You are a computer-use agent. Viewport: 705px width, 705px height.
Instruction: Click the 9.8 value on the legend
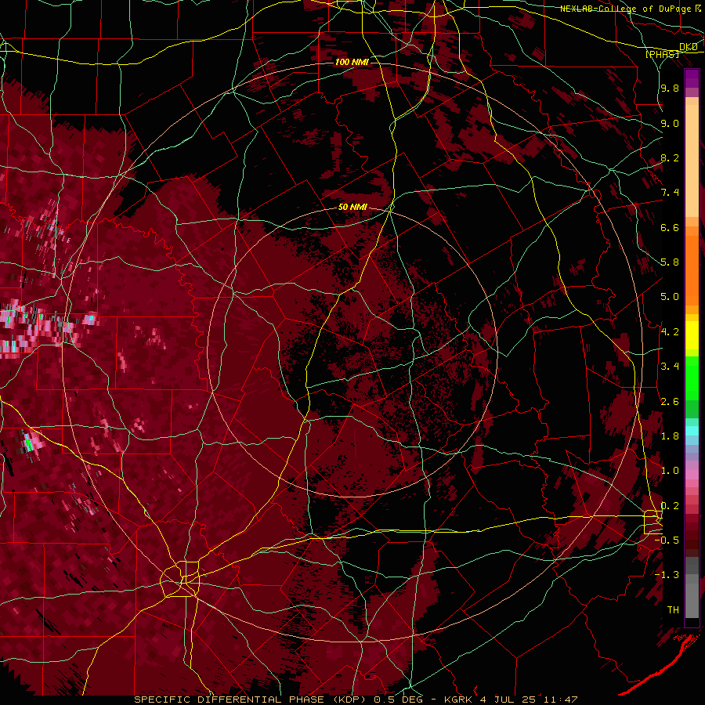pyautogui.click(x=670, y=88)
